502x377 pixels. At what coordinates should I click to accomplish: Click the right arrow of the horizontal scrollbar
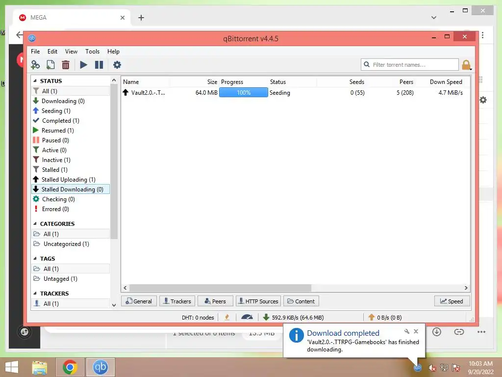pos(466,288)
